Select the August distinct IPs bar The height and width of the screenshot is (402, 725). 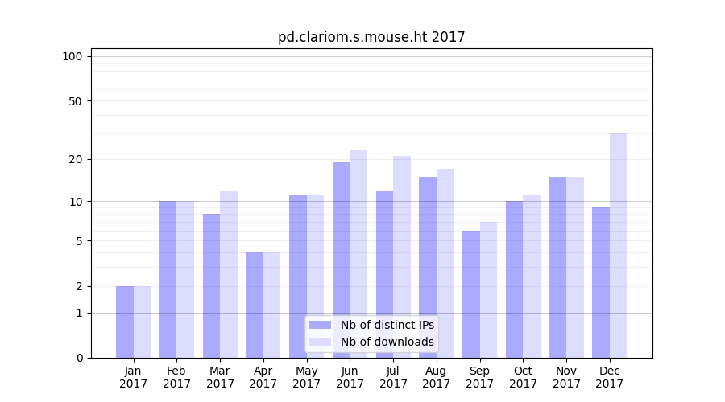click(428, 267)
